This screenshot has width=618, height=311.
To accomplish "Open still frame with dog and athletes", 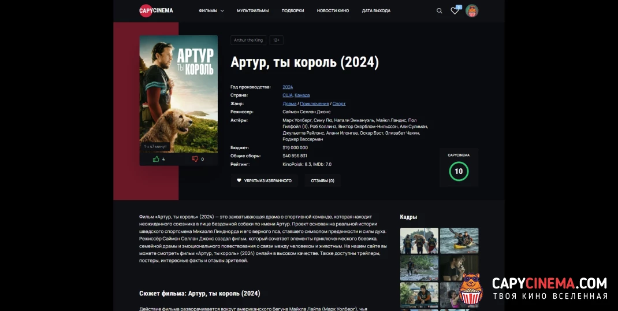I will click(419, 240).
